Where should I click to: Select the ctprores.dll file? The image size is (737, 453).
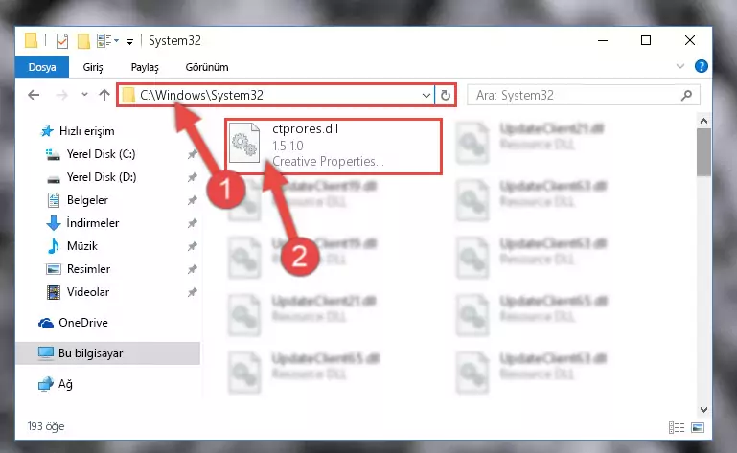(334, 146)
